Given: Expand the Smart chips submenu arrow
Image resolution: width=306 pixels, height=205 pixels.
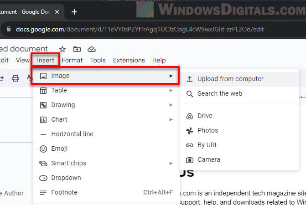Looking at the screenshot, I should [x=171, y=163].
